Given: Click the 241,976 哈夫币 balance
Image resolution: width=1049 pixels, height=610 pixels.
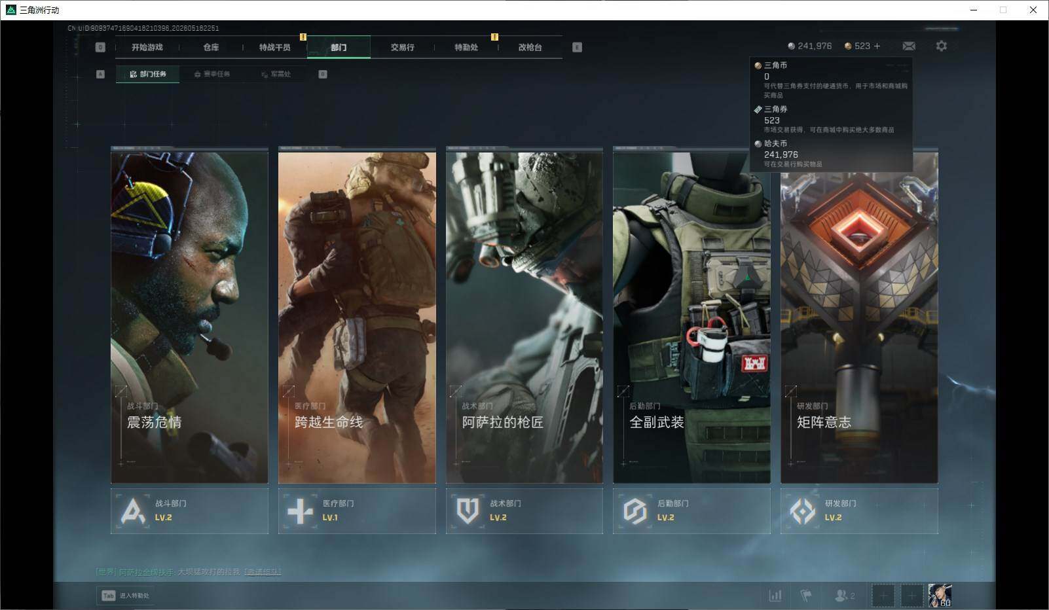Looking at the screenshot, I should tap(810, 46).
